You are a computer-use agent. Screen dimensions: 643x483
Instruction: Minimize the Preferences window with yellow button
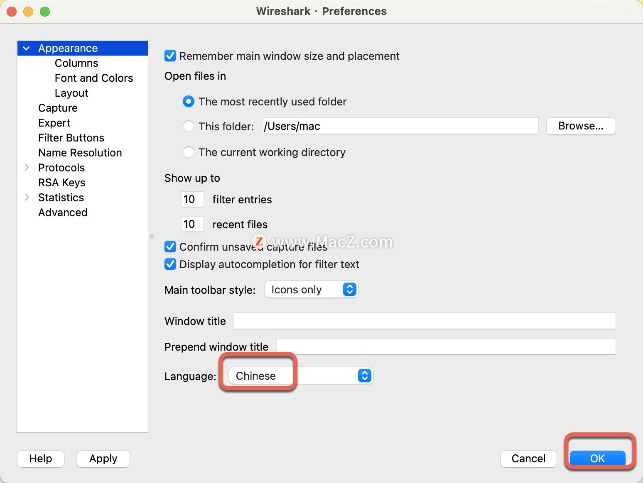[28, 12]
